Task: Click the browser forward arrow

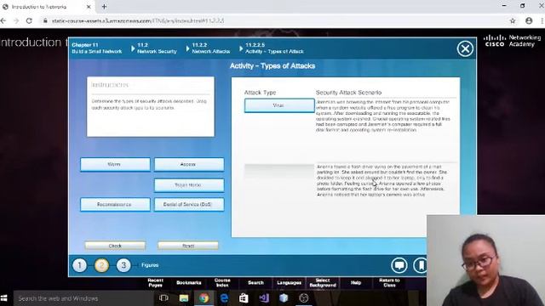Action: tap(16, 20)
